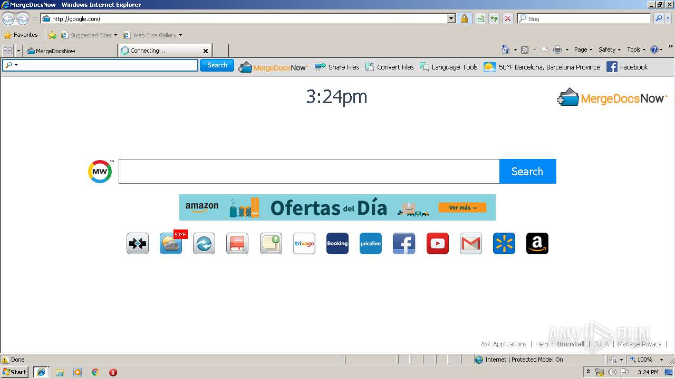Image resolution: width=675 pixels, height=379 pixels.
Task: Focus the MergeDocsNow toolbar search field
Action: 100,65
